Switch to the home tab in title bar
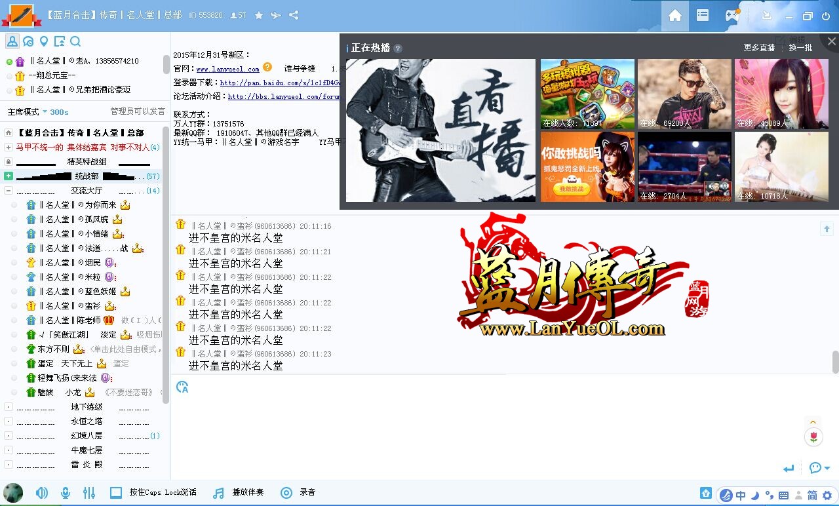 pos(674,16)
